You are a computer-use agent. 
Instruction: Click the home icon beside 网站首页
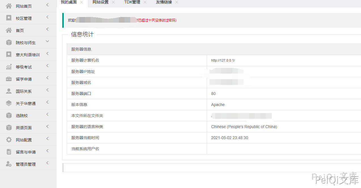tap(9, 6)
